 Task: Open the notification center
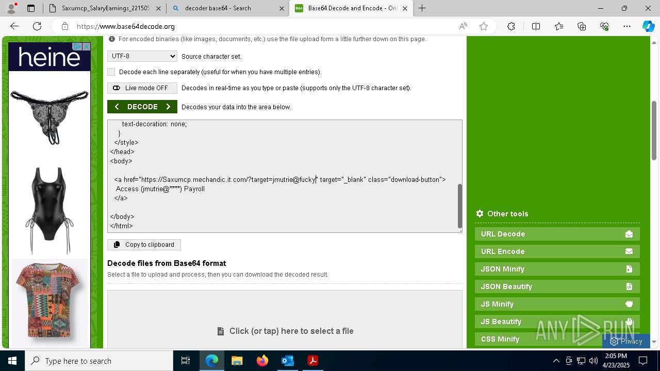(643, 361)
